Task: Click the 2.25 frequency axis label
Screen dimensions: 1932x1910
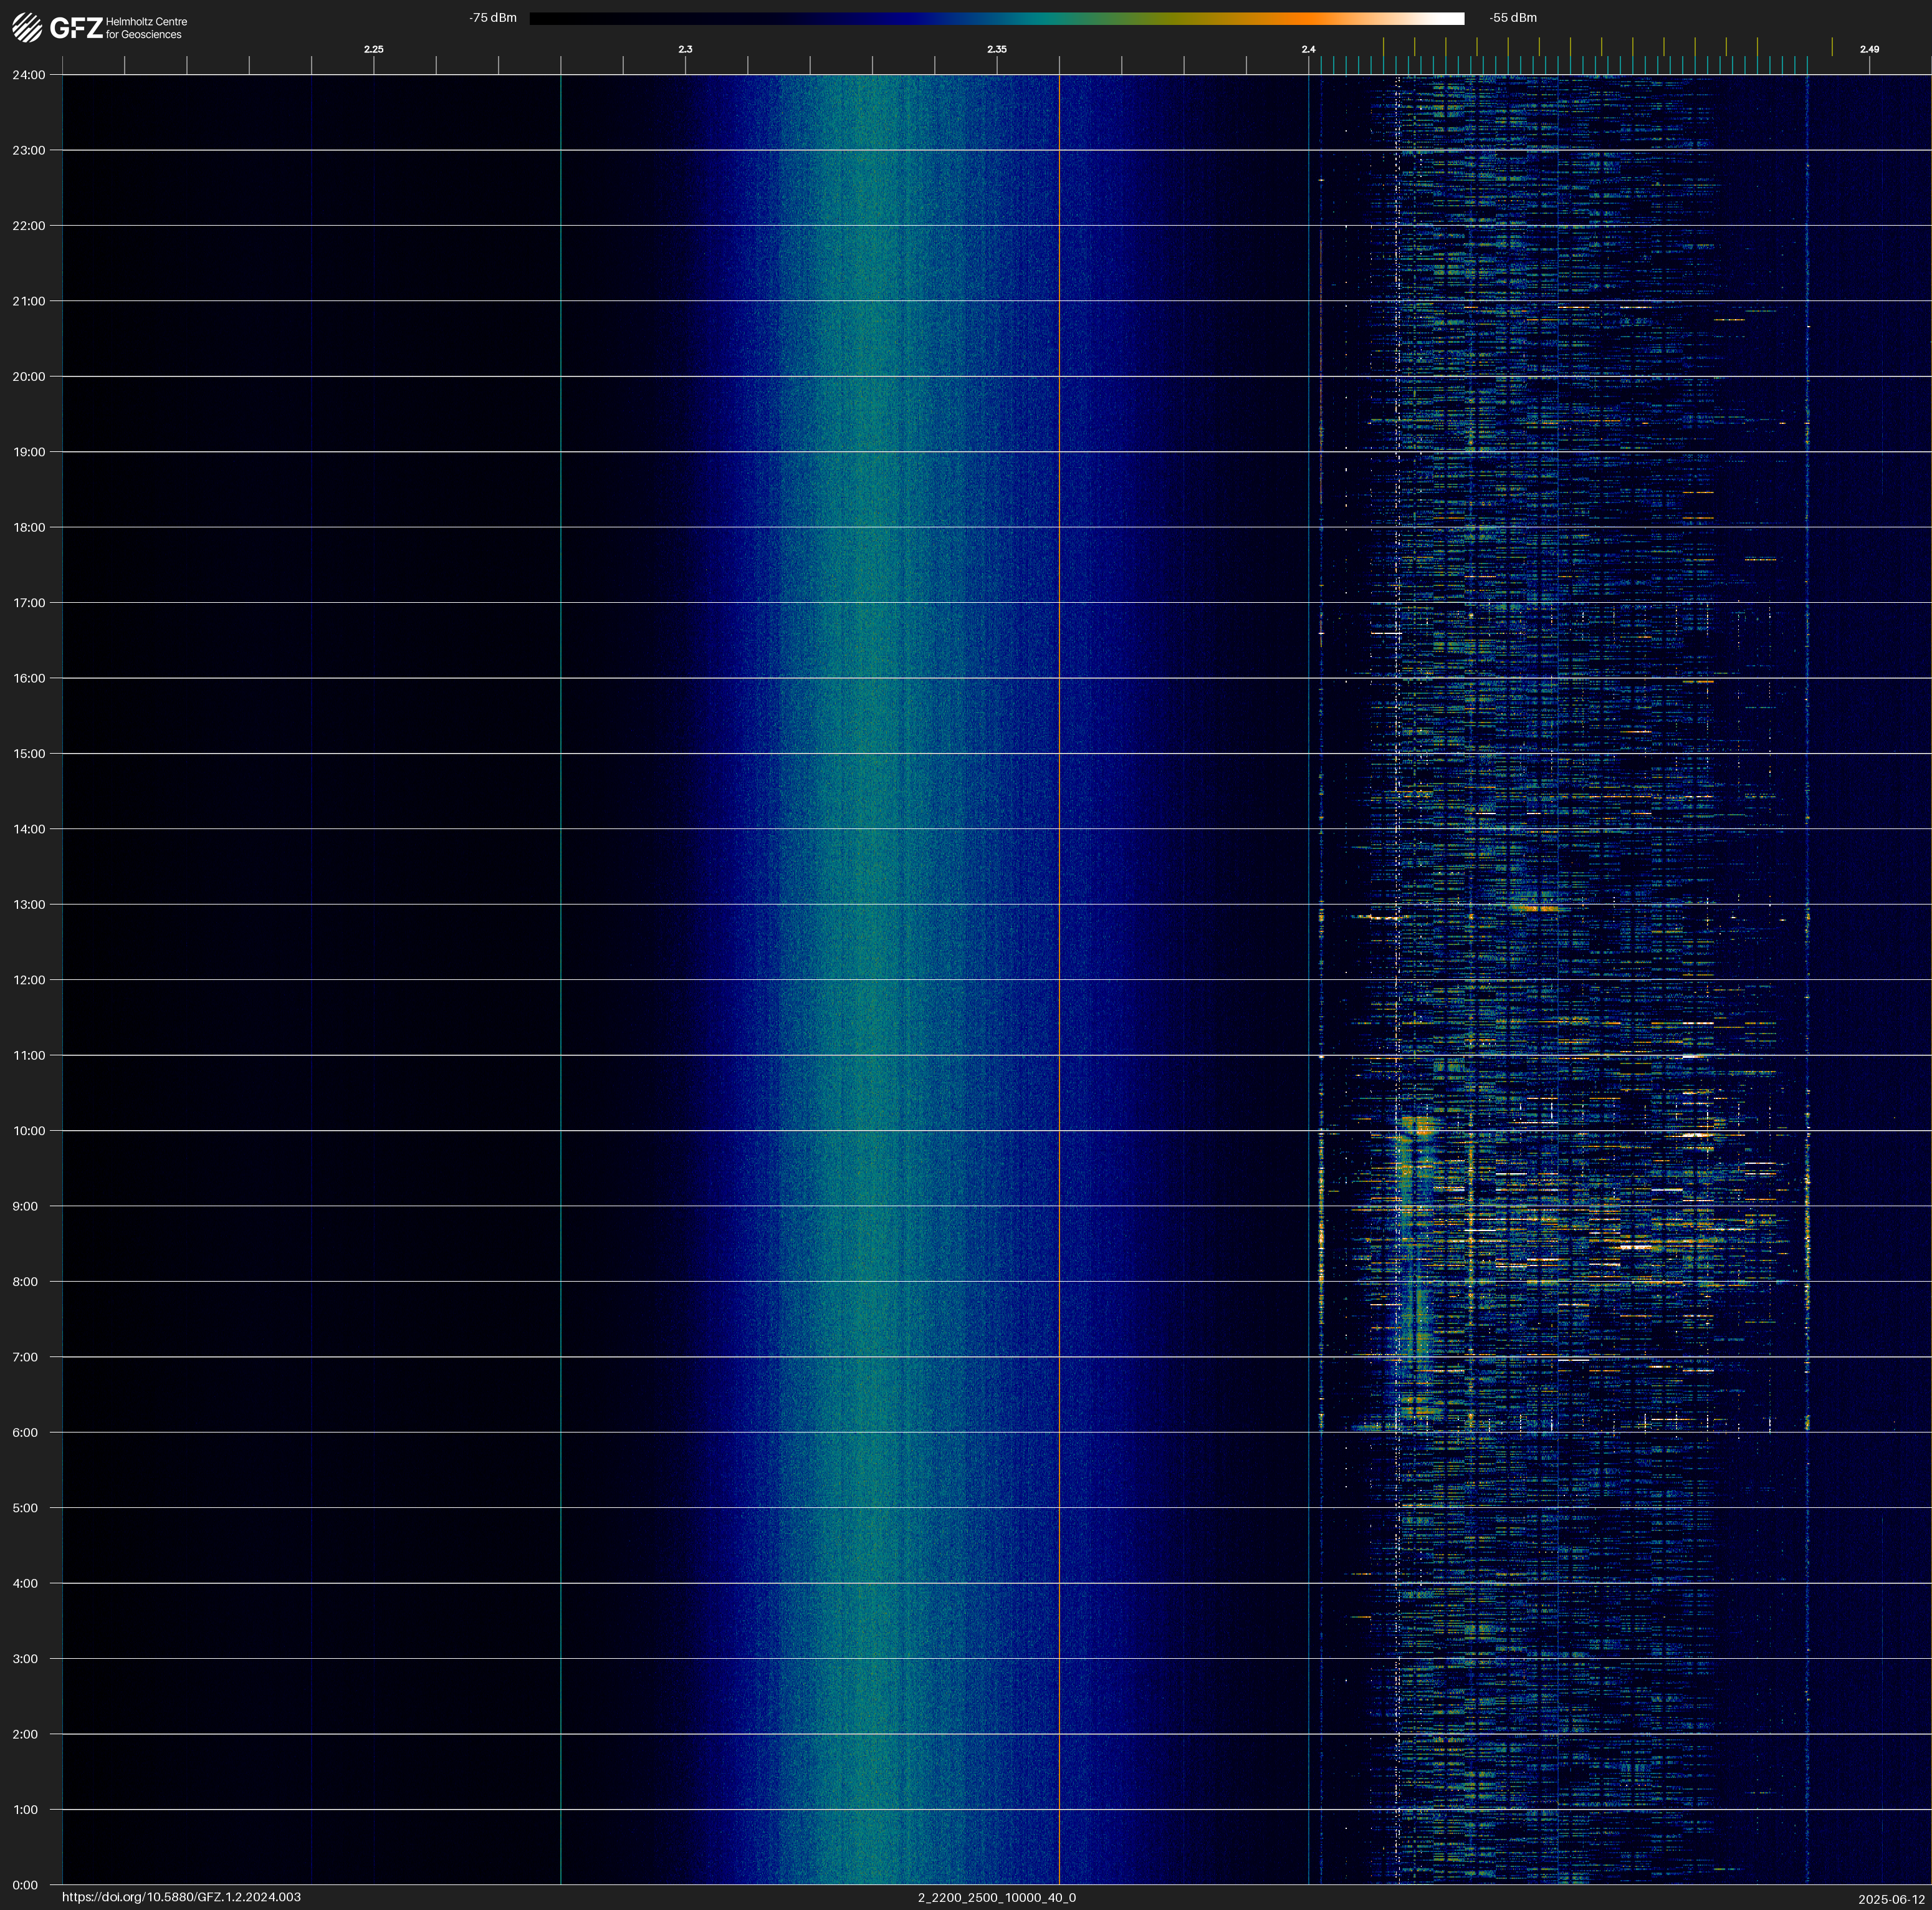Action: pyautogui.click(x=373, y=49)
